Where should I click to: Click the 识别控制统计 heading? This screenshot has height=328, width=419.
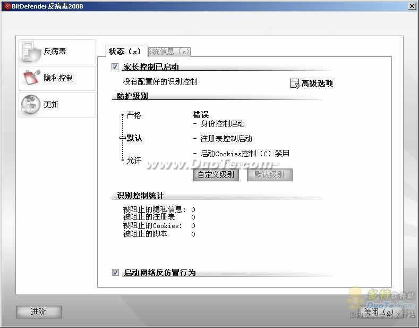click(140, 195)
